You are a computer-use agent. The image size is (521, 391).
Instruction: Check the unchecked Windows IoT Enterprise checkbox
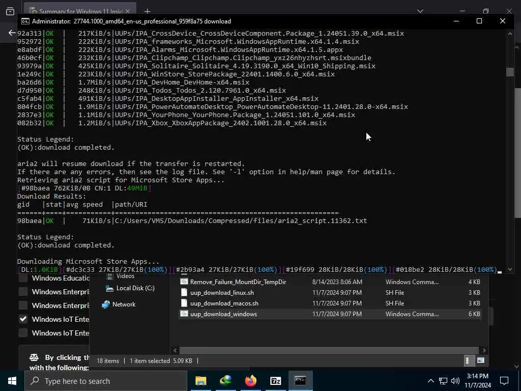pyautogui.click(x=23, y=332)
